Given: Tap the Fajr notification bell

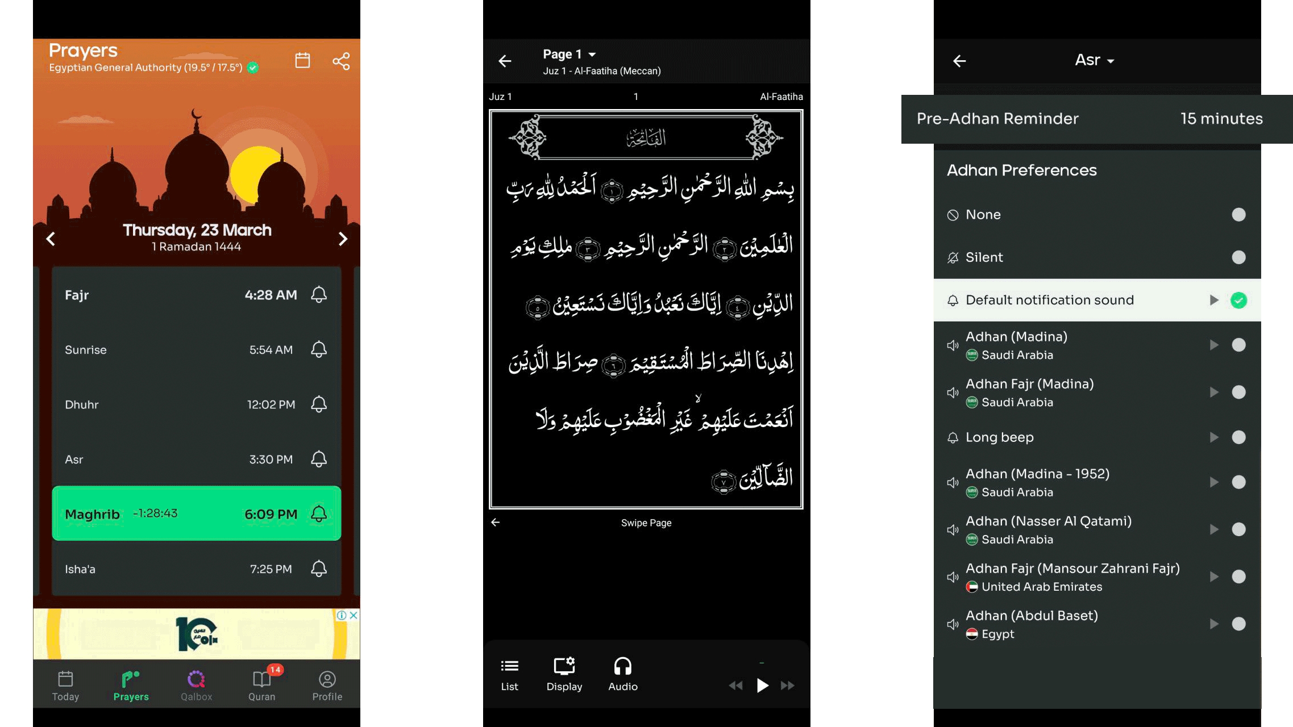Looking at the screenshot, I should [x=319, y=295].
